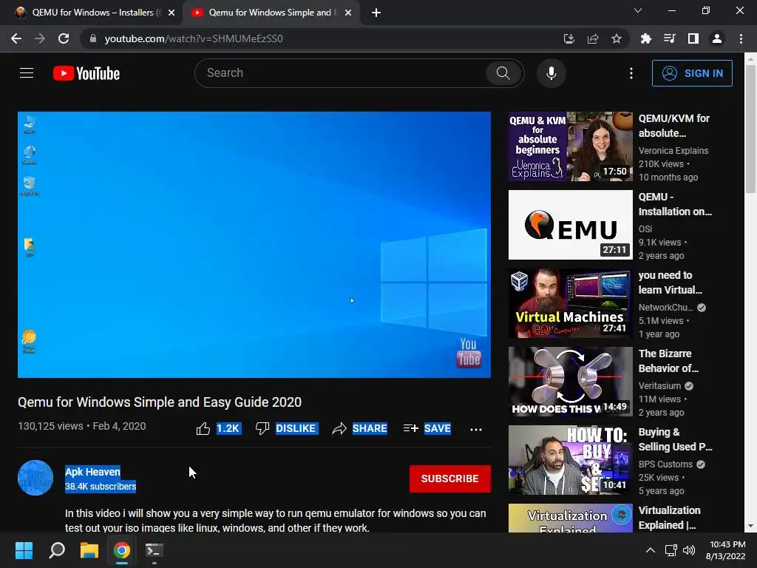Open Apk Heaven channel avatar
The height and width of the screenshot is (568, 757).
click(x=35, y=478)
